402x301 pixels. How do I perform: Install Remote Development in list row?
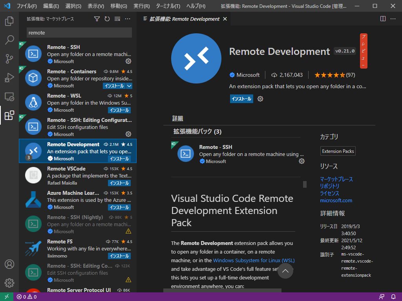[x=119, y=159]
